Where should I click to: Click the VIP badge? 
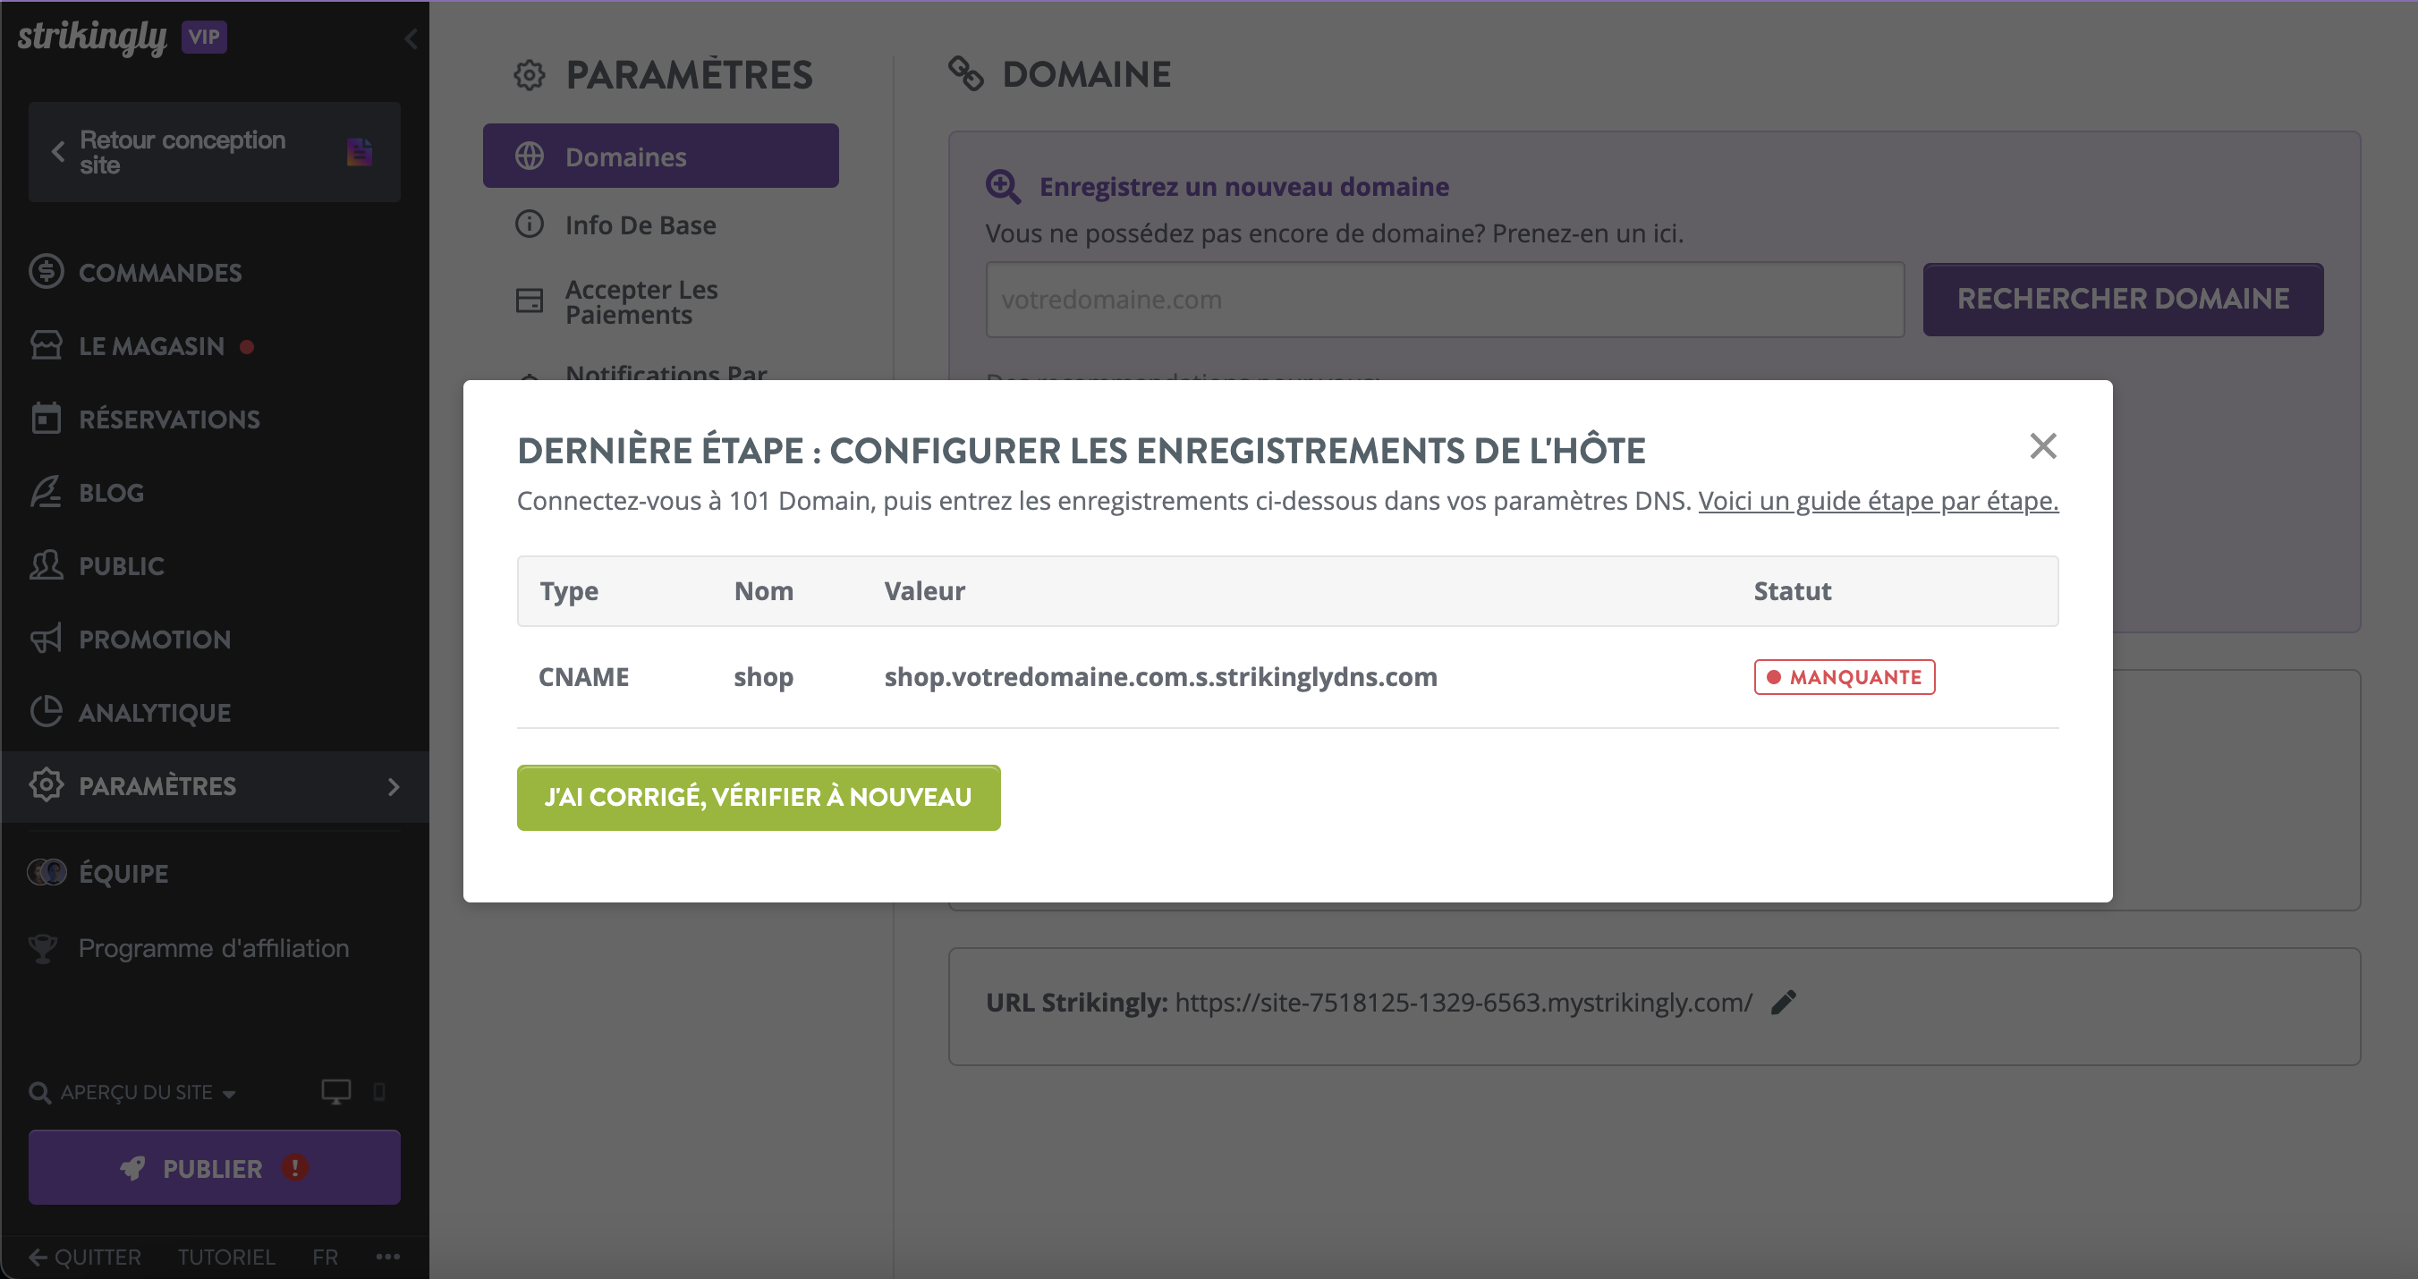pos(204,37)
